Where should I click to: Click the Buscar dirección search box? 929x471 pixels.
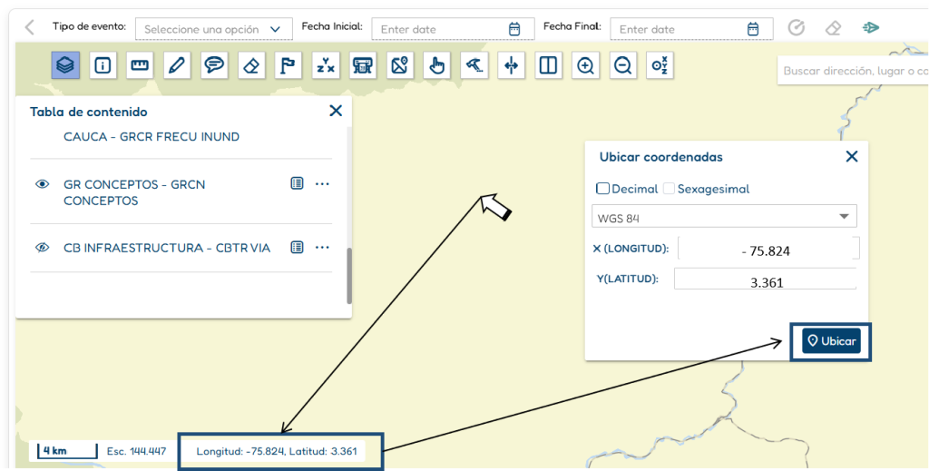(853, 71)
